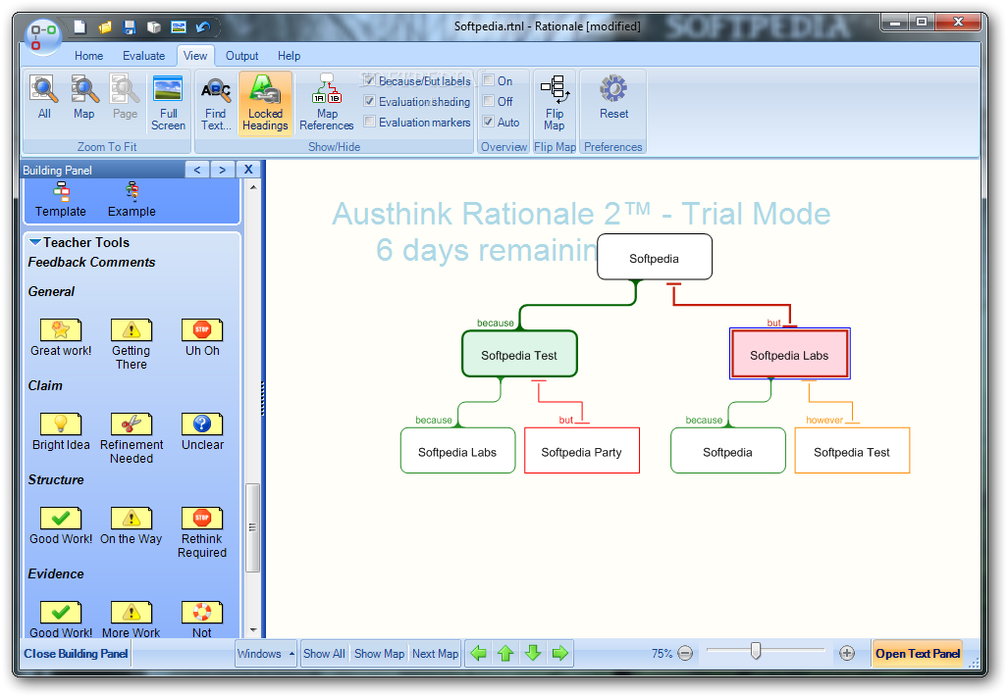Image resolution: width=1008 pixels, height=697 pixels.
Task: Pick the Great work! feedback card
Action: tap(61, 330)
